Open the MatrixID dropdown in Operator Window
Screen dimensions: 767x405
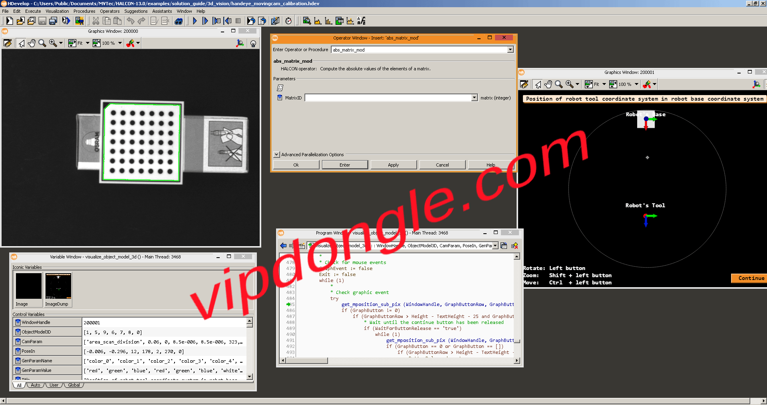[x=474, y=97]
